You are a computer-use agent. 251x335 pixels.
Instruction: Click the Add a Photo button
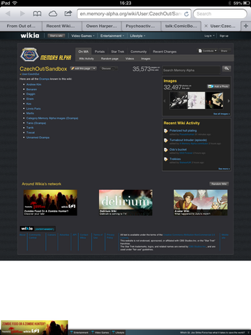(x=218, y=87)
